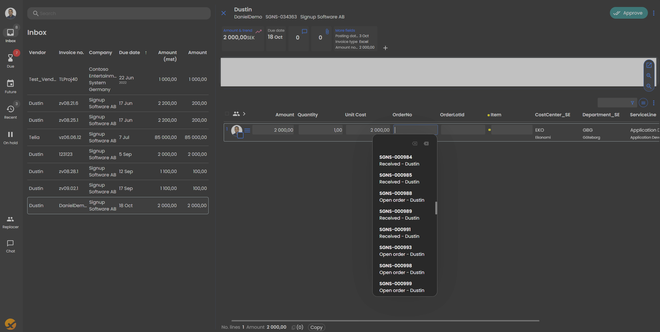660x332 pixels.
Task: Open invoice preview in new window
Action: (649, 65)
